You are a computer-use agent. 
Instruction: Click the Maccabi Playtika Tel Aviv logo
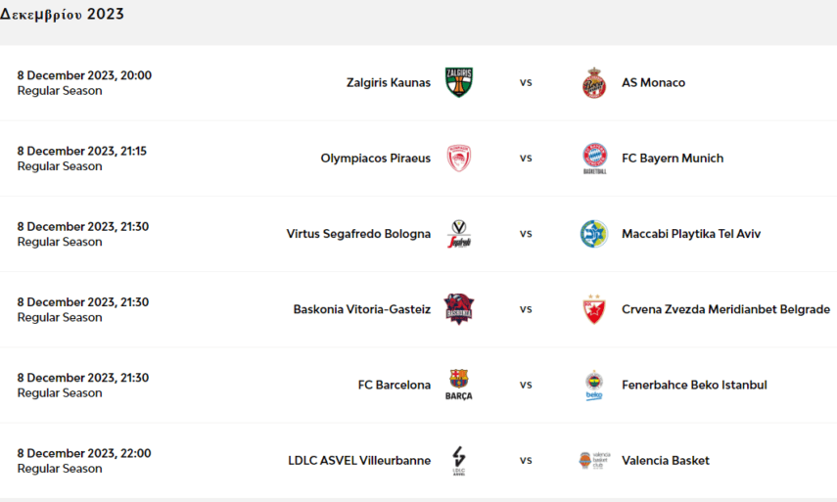pos(594,234)
